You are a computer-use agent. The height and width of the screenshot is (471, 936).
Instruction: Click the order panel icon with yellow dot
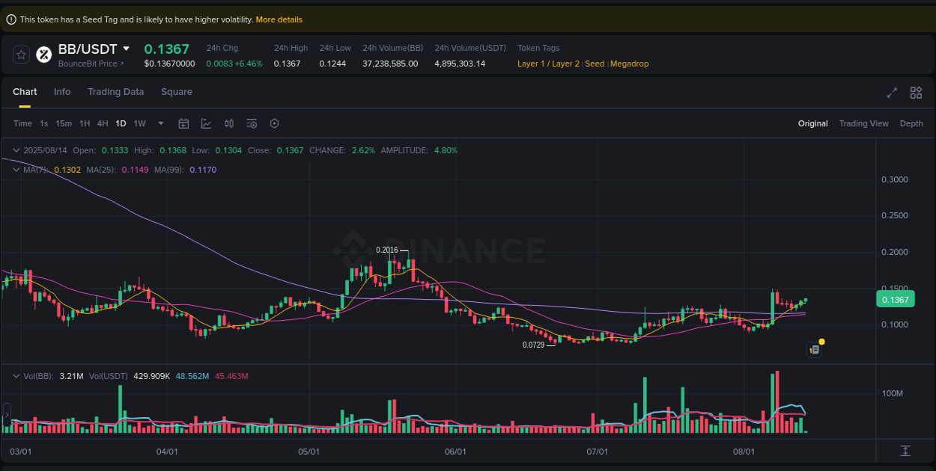(815, 349)
